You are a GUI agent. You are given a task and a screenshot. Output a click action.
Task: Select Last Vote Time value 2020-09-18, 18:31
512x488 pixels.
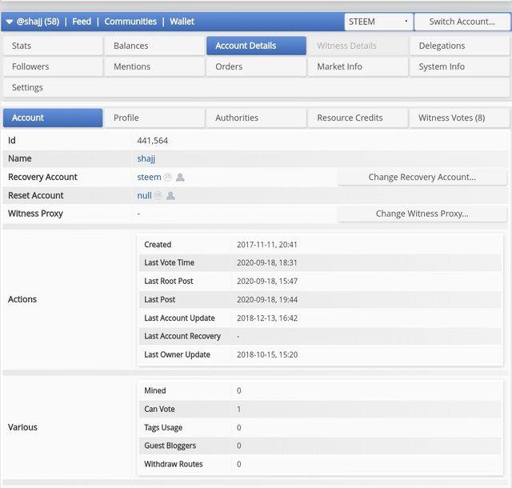[x=267, y=262]
